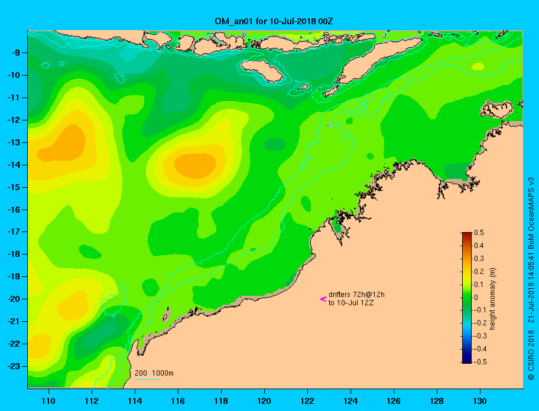Click colorbar tick label '0.3'
The image size is (539, 411).
(479, 259)
